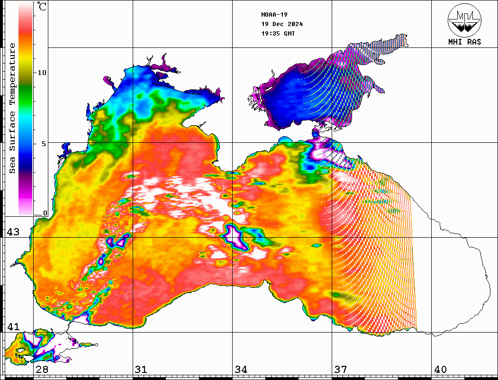The width and height of the screenshot is (498, 380).
Task: Click the '19:35 GMT' time text
Action: click(x=278, y=34)
